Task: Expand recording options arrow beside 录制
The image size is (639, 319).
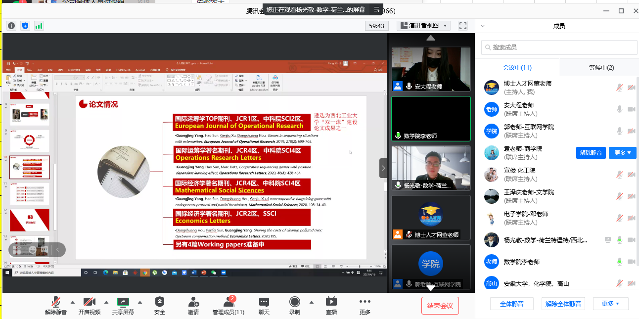Action: (311, 302)
